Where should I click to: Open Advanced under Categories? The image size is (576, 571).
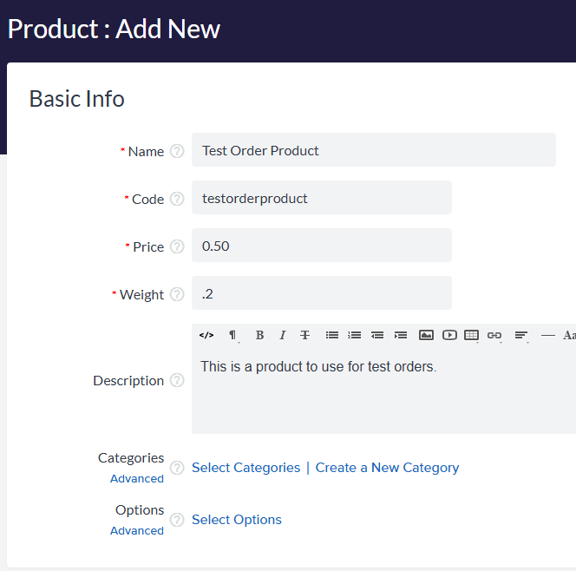tap(137, 479)
